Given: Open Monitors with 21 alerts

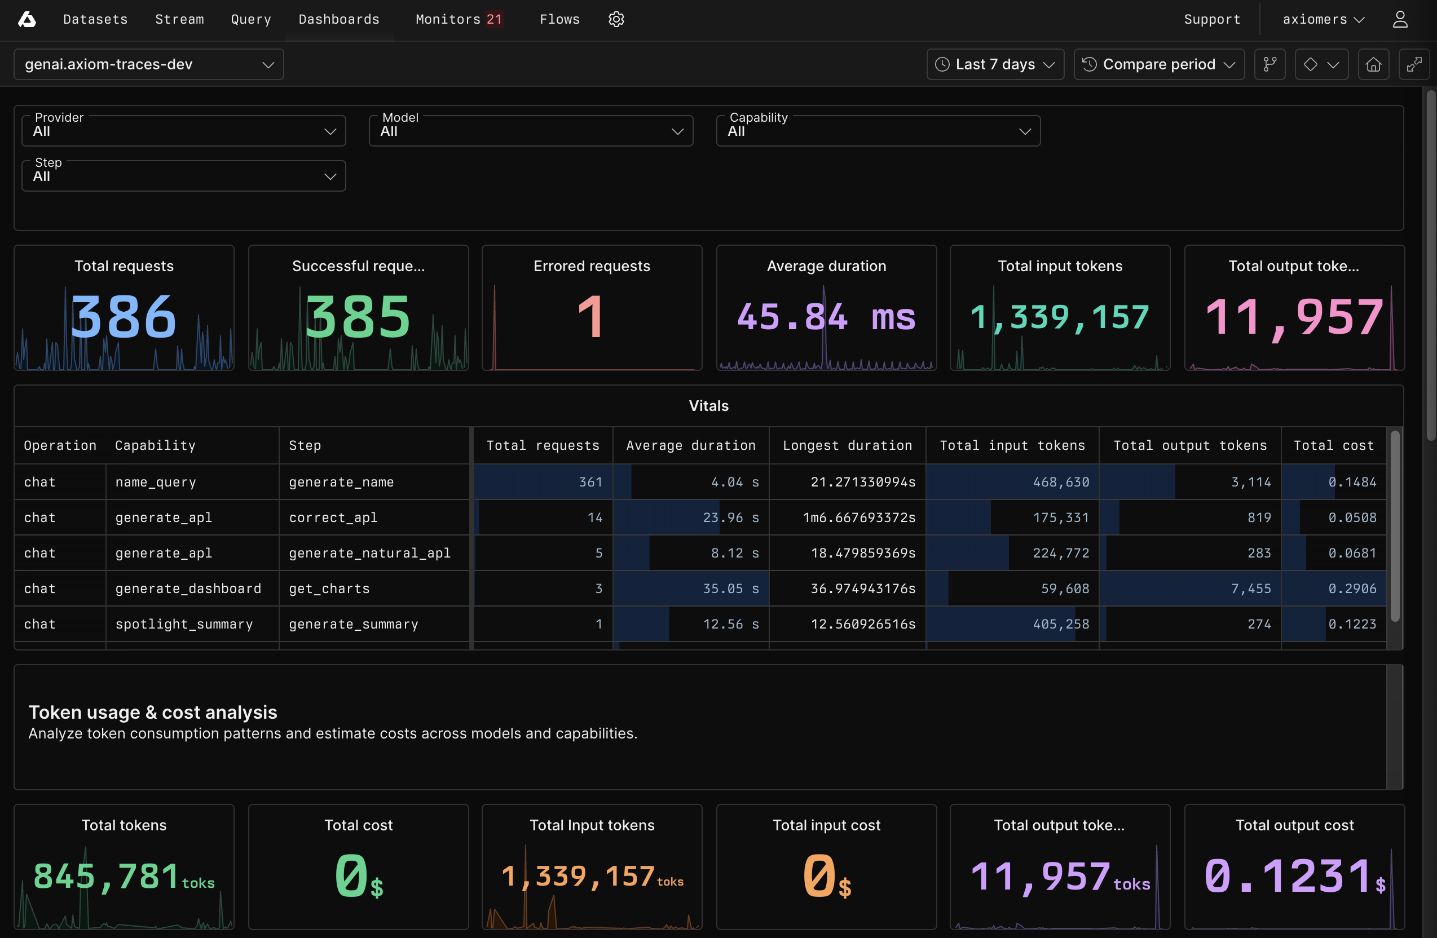Looking at the screenshot, I should [x=459, y=19].
